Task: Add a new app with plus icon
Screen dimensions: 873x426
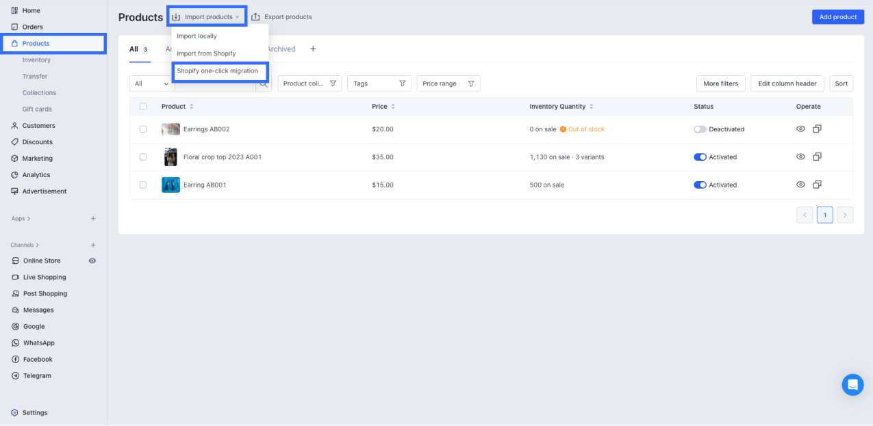Action: click(x=93, y=219)
